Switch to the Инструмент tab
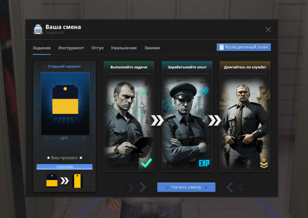 click(x=71, y=48)
